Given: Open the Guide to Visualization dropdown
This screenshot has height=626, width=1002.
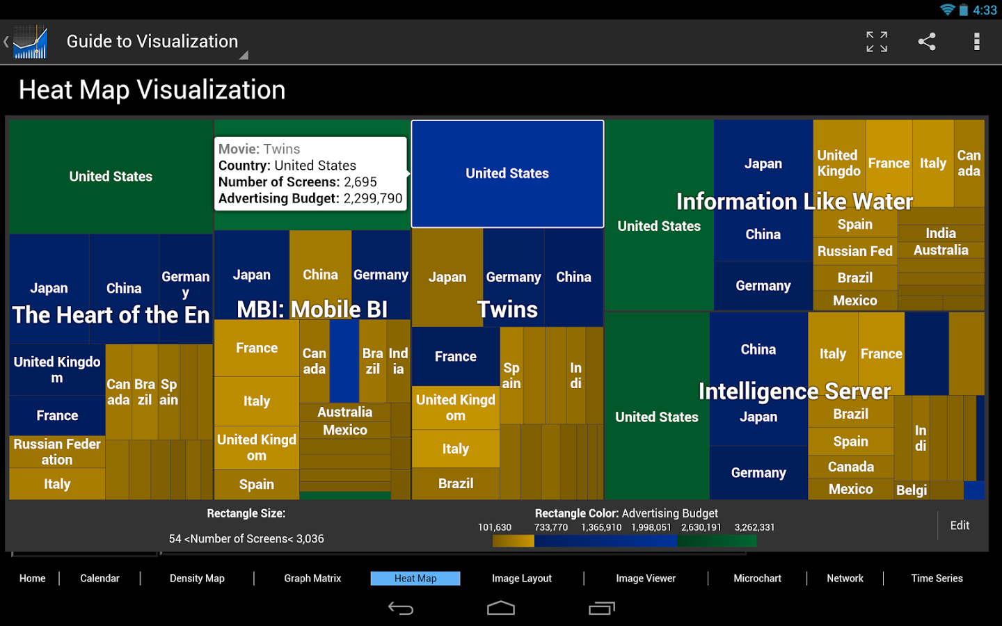Looking at the screenshot, I should tap(157, 42).
